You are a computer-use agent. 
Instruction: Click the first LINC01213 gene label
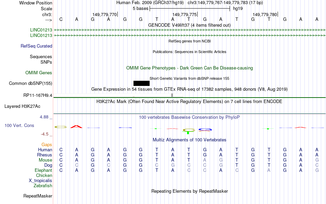[41, 30]
